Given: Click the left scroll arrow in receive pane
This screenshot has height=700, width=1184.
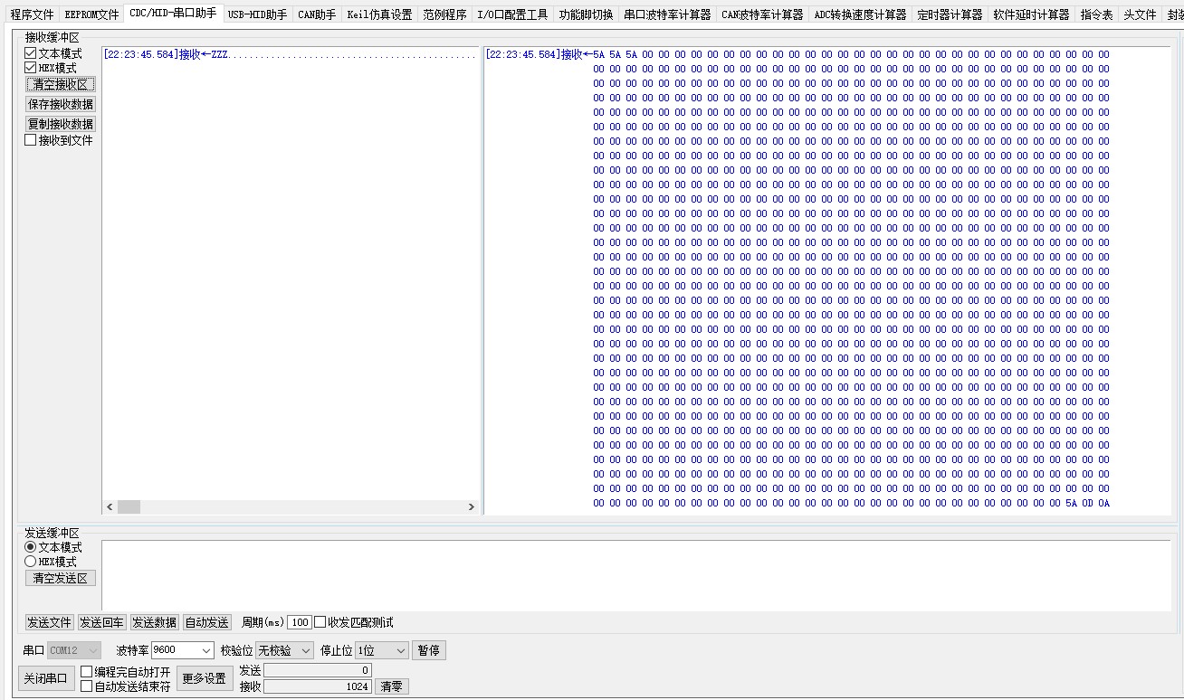Looking at the screenshot, I should coord(110,507).
